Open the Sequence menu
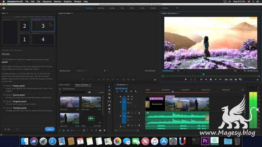262x147 pixels. [47, 2]
